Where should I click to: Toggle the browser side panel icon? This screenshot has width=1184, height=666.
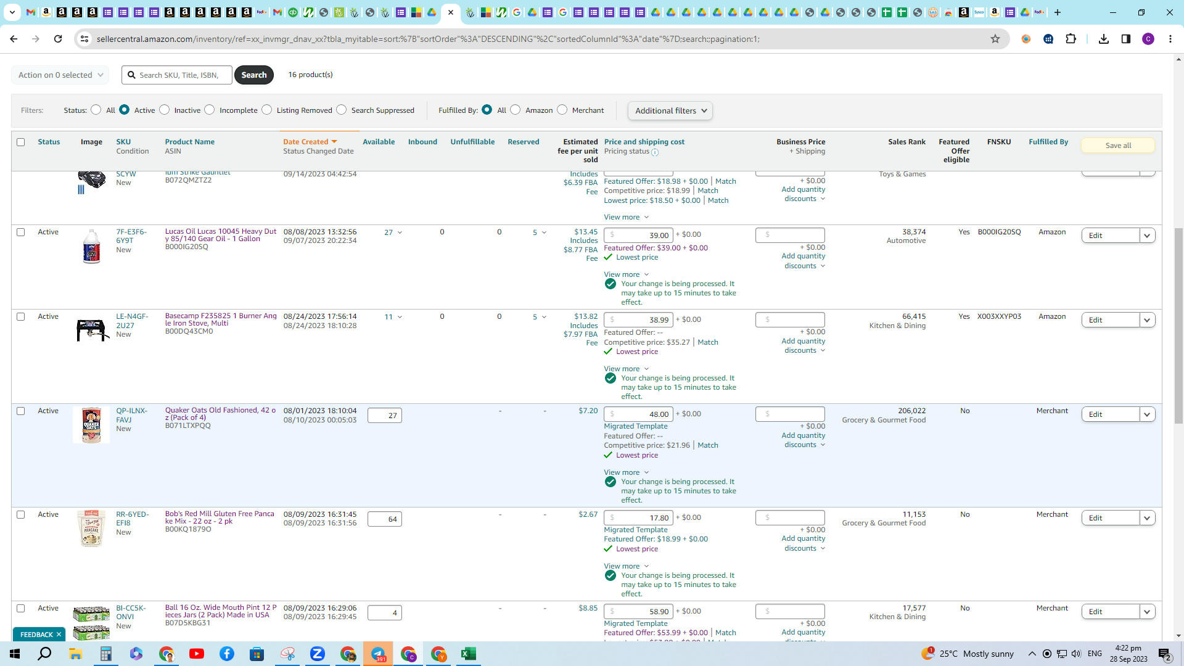click(x=1126, y=39)
